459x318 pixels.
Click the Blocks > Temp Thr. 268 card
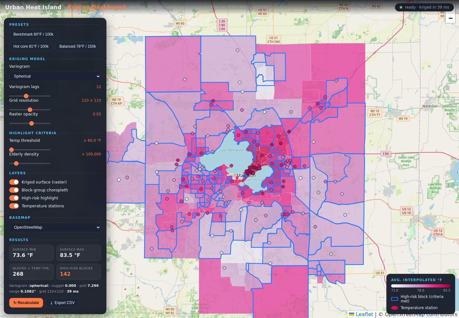coord(32,272)
